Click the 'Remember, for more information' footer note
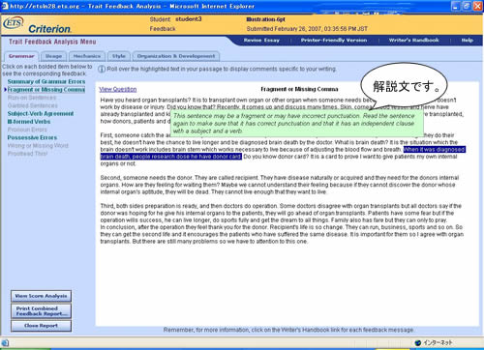This screenshot has height=350, width=484. tap(288, 330)
